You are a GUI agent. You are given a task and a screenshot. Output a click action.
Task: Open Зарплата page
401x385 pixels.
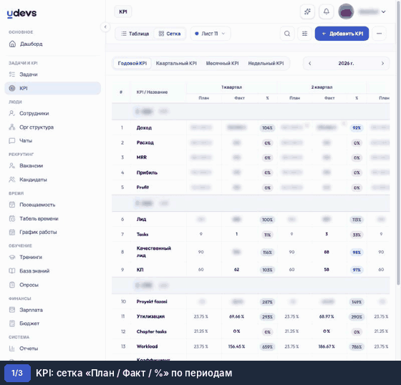tap(31, 310)
